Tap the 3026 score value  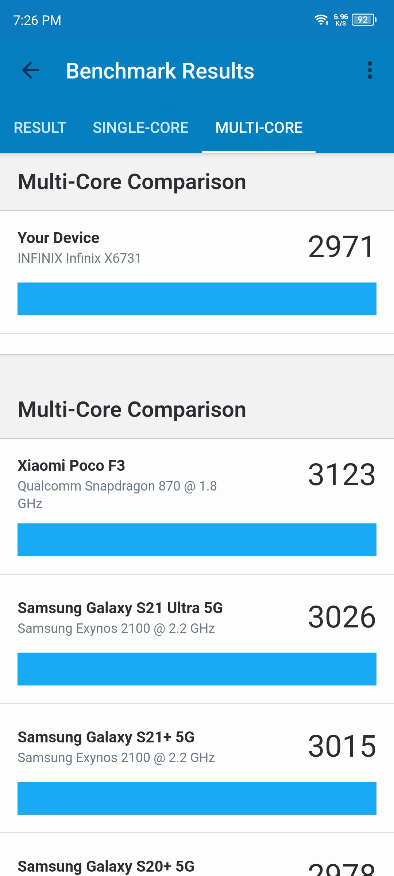(x=342, y=617)
